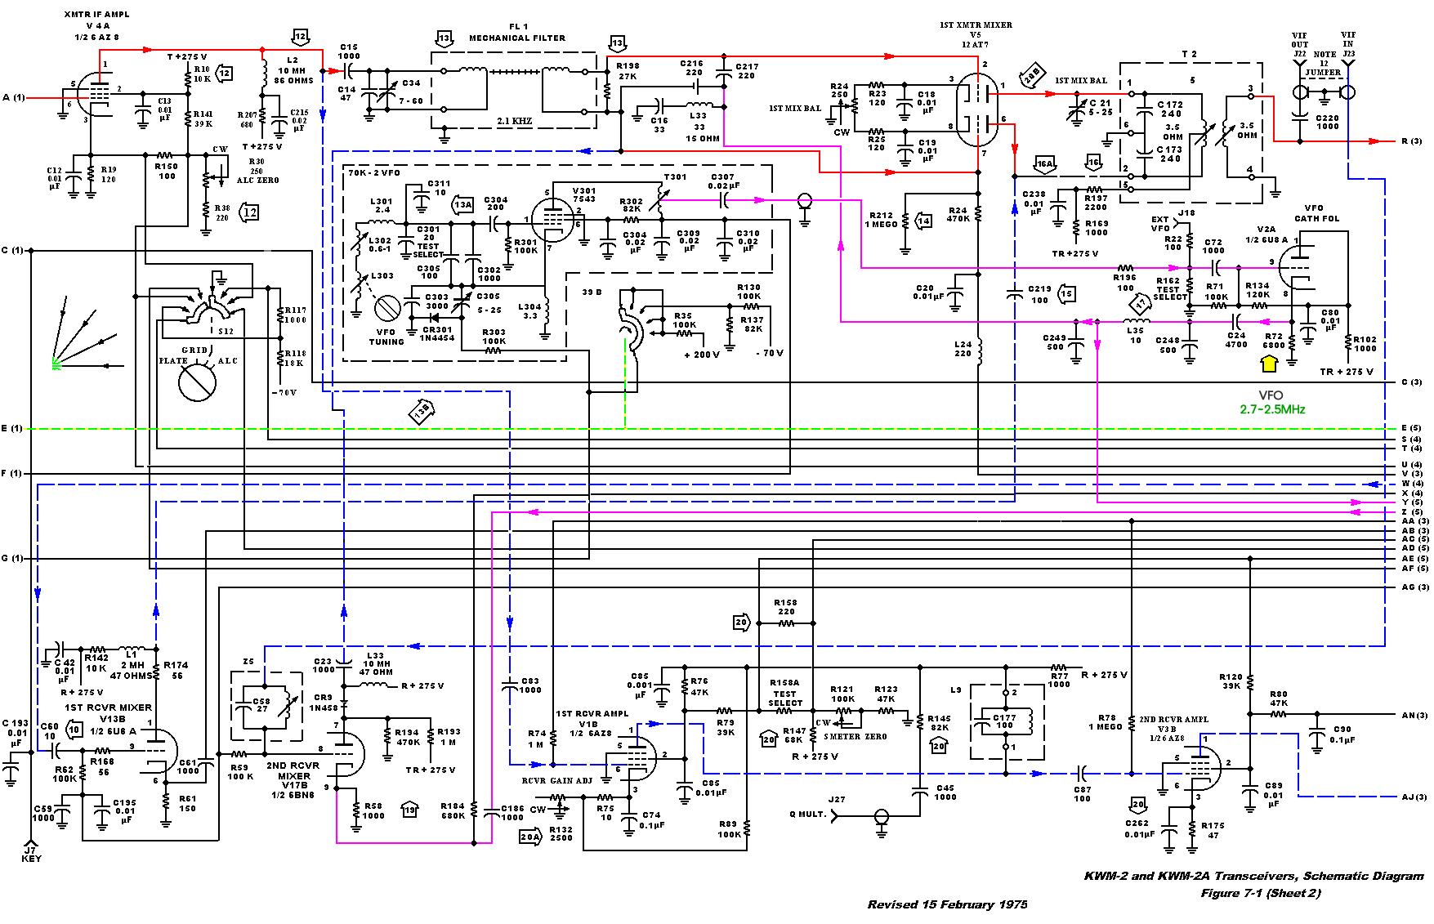Click the A (1) connector label

click(13, 98)
